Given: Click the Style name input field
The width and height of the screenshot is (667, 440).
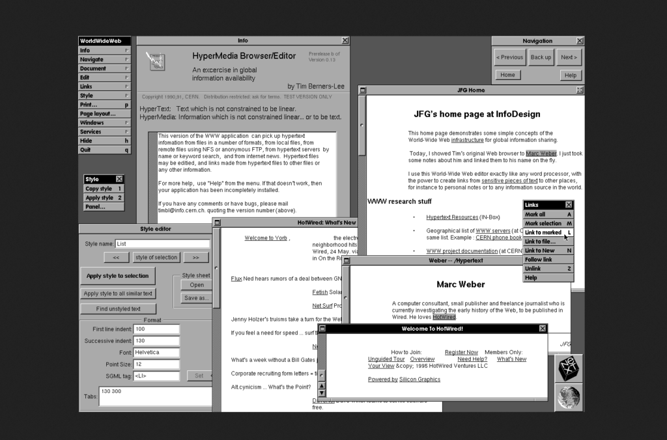Looking at the screenshot, I should 162,244.
